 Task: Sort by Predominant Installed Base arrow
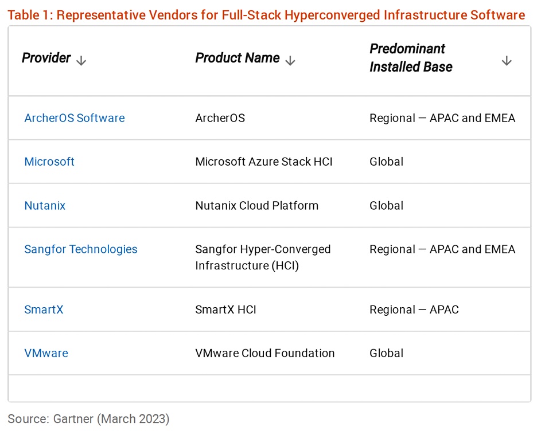click(507, 61)
